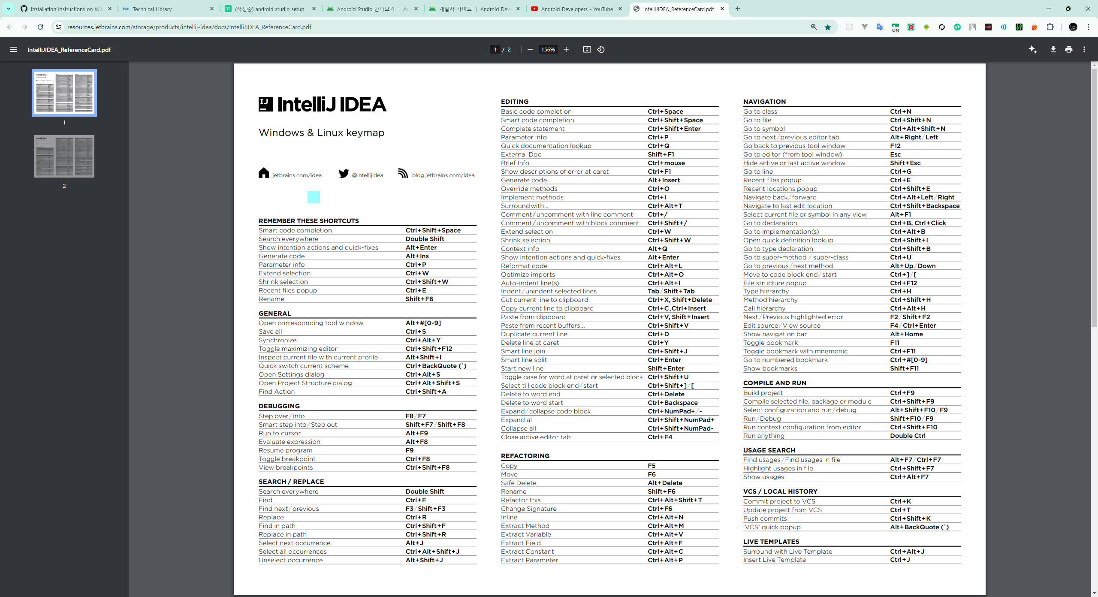This screenshot has width=1098, height=597.
Task: Open the Extensions puzzle-piece menu
Action: (x=1051, y=27)
